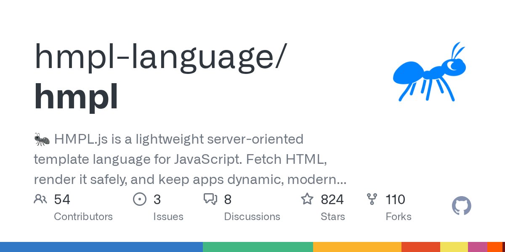This screenshot has width=505, height=252.
Task: Click the Discussions speech bubble icon
Action: pos(211,199)
